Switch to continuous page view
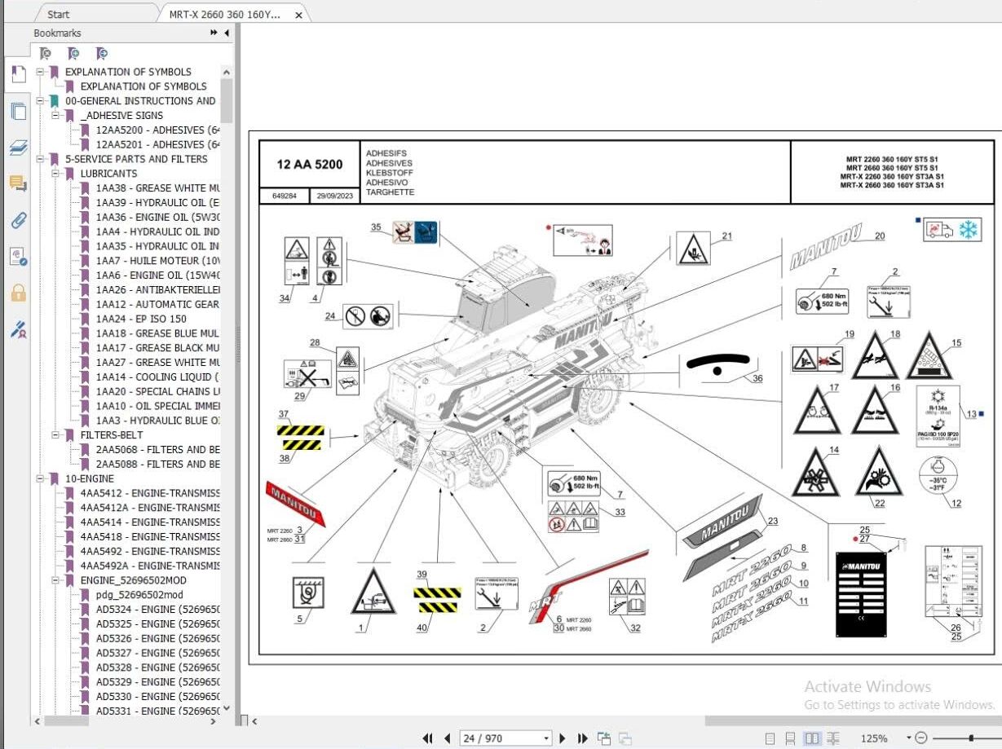Viewport: 1002px width, 749px height. (790, 738)
